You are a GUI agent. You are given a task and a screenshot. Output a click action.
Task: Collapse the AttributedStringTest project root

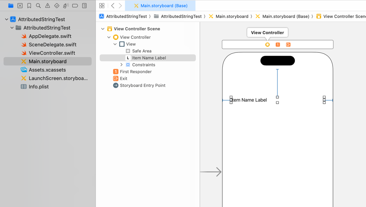click(7, 19)
